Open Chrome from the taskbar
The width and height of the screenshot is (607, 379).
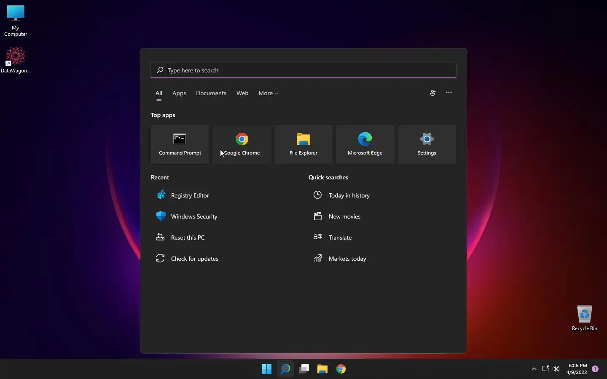(x=341, y=369)
